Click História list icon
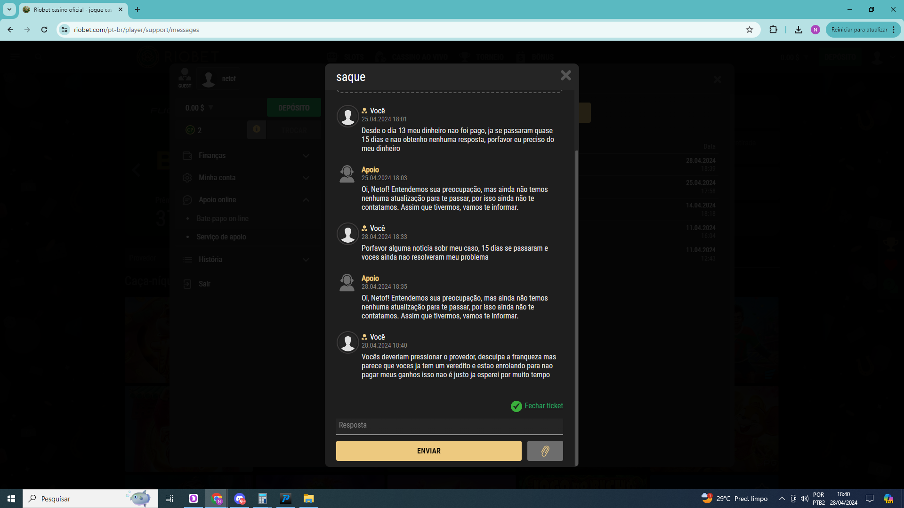Image resolution: width=904 pixels, height=508 pixels. coord(187,260)
